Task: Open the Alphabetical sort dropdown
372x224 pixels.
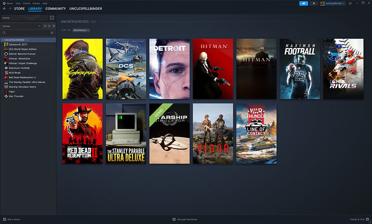Action: tap(80, 30)
